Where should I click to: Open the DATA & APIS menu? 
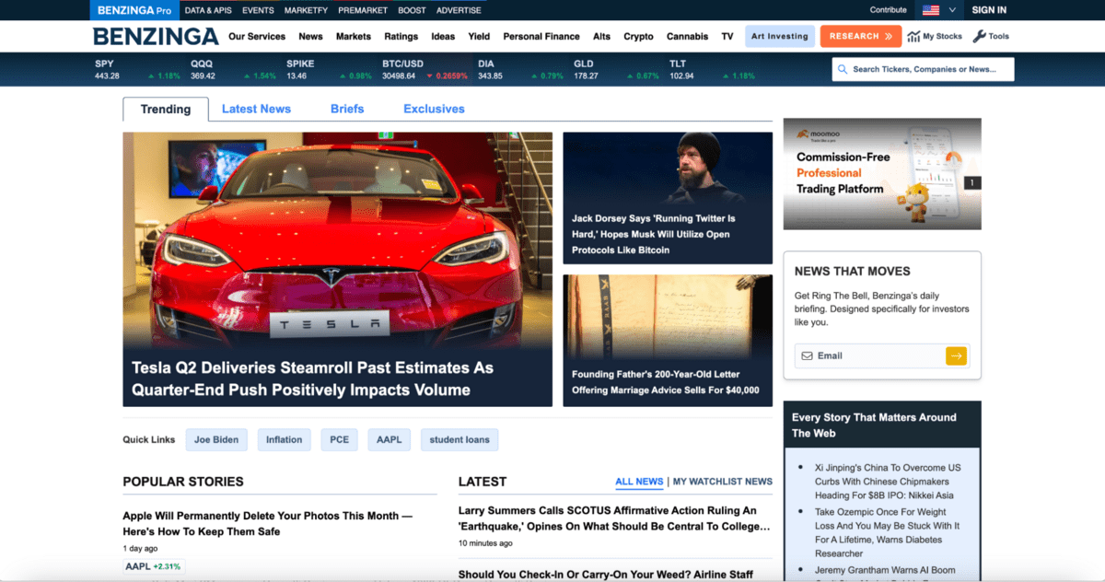click(208, 10)
